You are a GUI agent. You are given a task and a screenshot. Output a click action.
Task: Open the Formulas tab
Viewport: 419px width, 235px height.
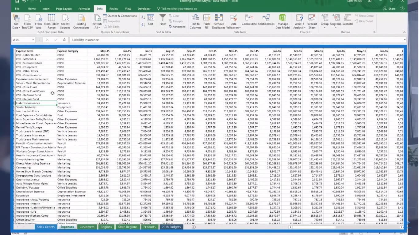click(x=84, y=9)
